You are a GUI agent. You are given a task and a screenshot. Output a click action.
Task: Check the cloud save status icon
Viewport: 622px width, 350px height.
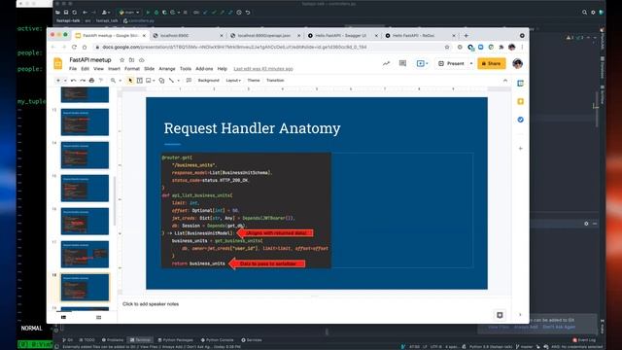click(141, 60)
